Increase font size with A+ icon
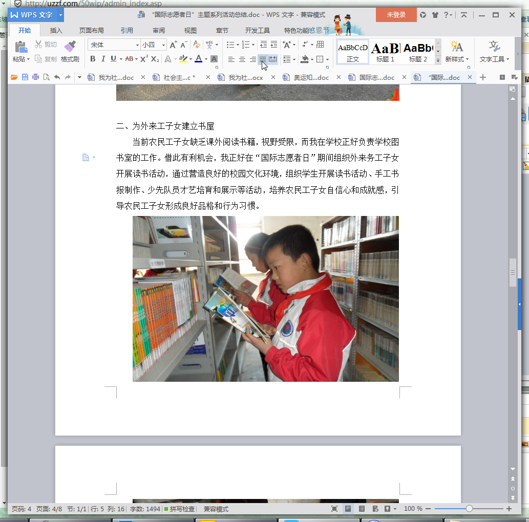 click(x=174, y=45)
